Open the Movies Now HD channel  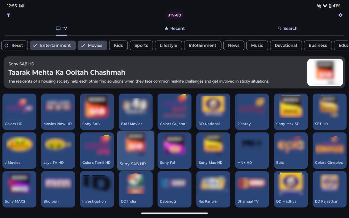58,112
